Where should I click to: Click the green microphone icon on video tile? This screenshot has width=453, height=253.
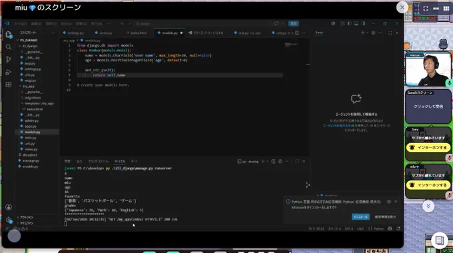[449, 83]
